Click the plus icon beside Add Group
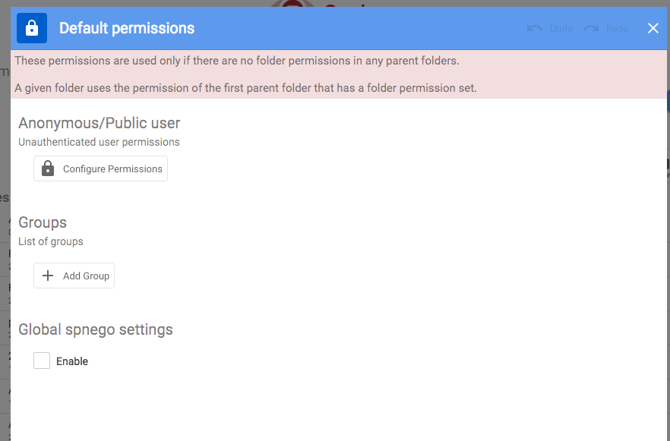The image size is (670, 441). point(48,276)
